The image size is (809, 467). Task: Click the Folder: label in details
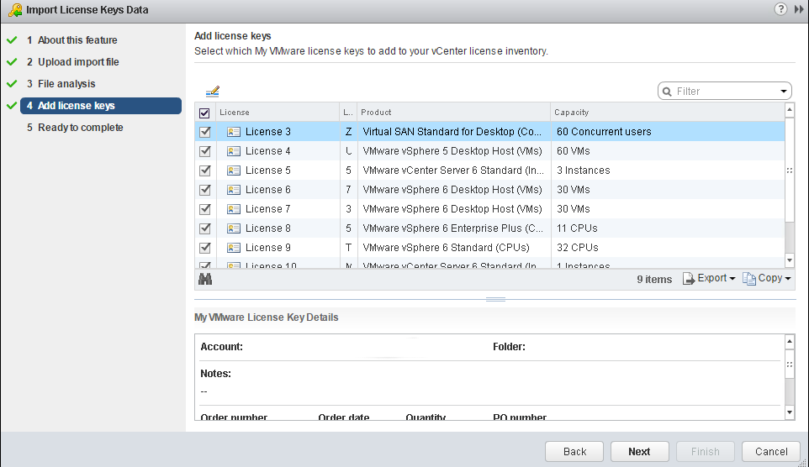(509, 347)
